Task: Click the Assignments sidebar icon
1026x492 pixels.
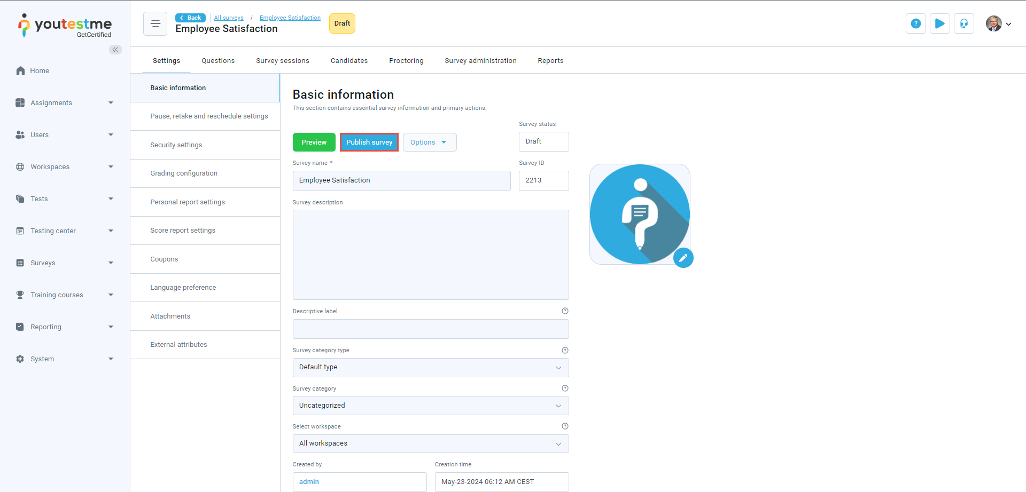Action: 20,103
